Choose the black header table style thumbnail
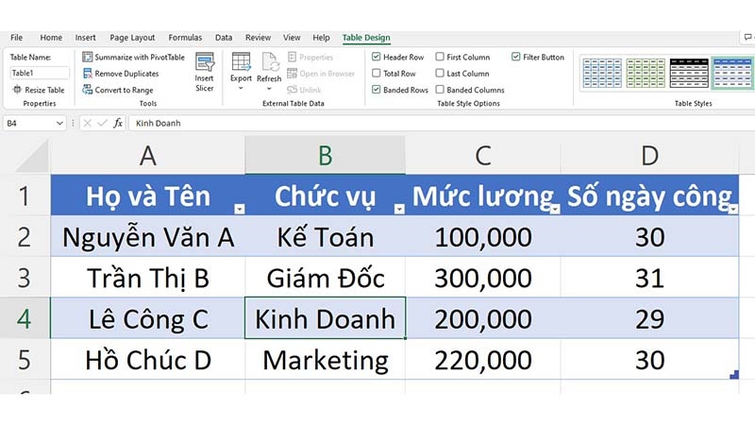 coord(689,73)
